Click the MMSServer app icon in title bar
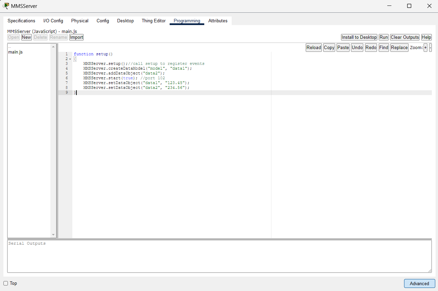Image resolution: width=438 pixels, height=291 pixels. click(x=5, y=6)
